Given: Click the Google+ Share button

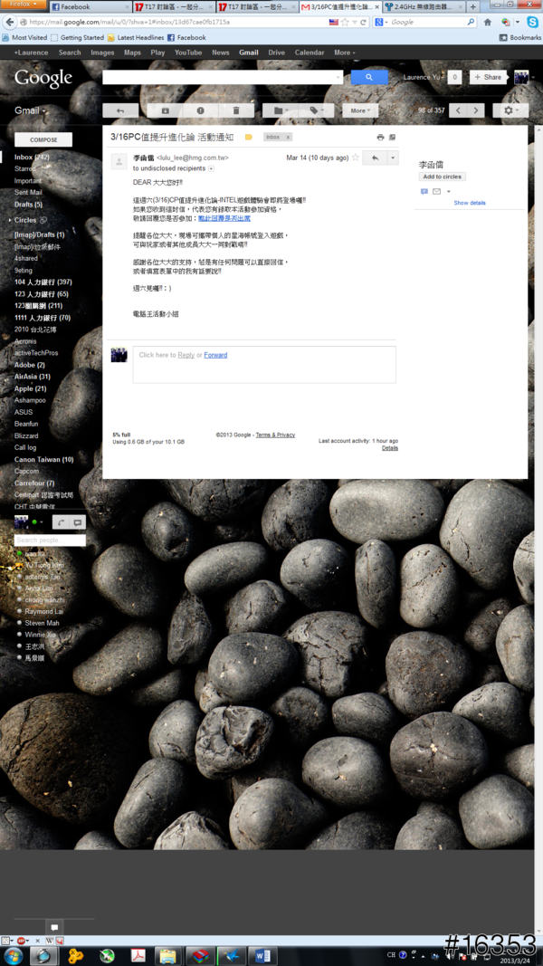Looking at the screenshot, I should [x=488, y=77].
